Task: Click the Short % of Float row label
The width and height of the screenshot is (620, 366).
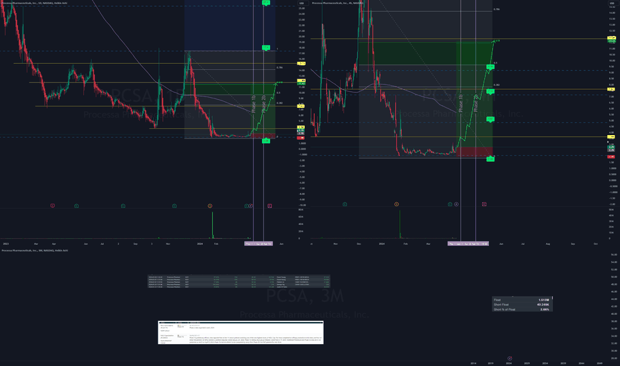Action: coord(504,309)
